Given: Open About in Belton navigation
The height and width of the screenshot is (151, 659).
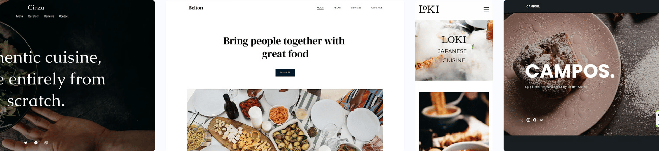Looking at the screenshot, I should pyautogui.click(x=337, y=8).
